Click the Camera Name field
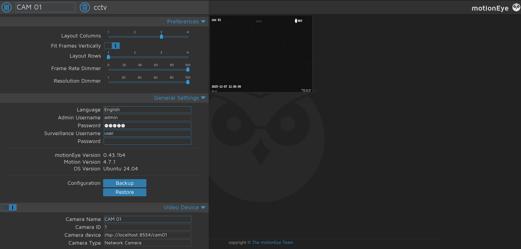Screen dimensions: 521x249 [x=147, y=219]
